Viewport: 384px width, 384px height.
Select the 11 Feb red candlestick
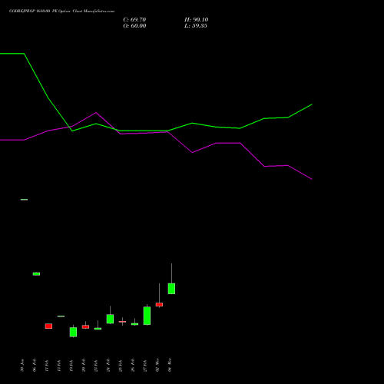[x=48, y=326]
